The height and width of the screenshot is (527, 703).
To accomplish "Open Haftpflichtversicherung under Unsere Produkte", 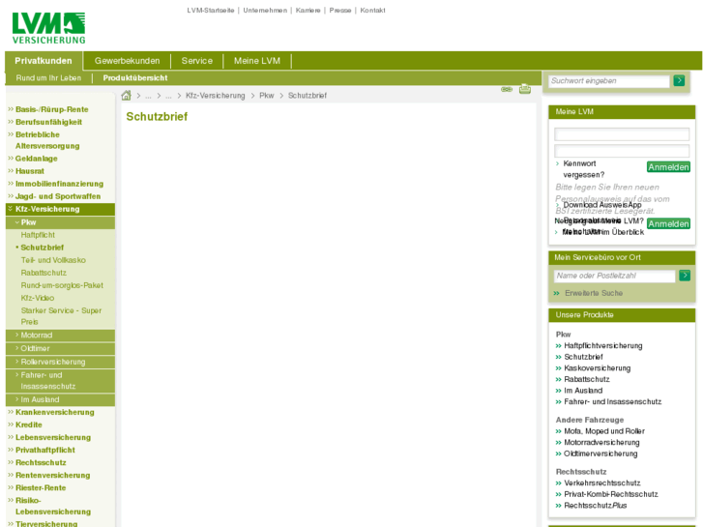I will pos(603,346).
